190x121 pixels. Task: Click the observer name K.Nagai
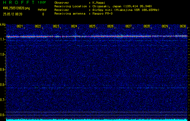tap(99, 2)
